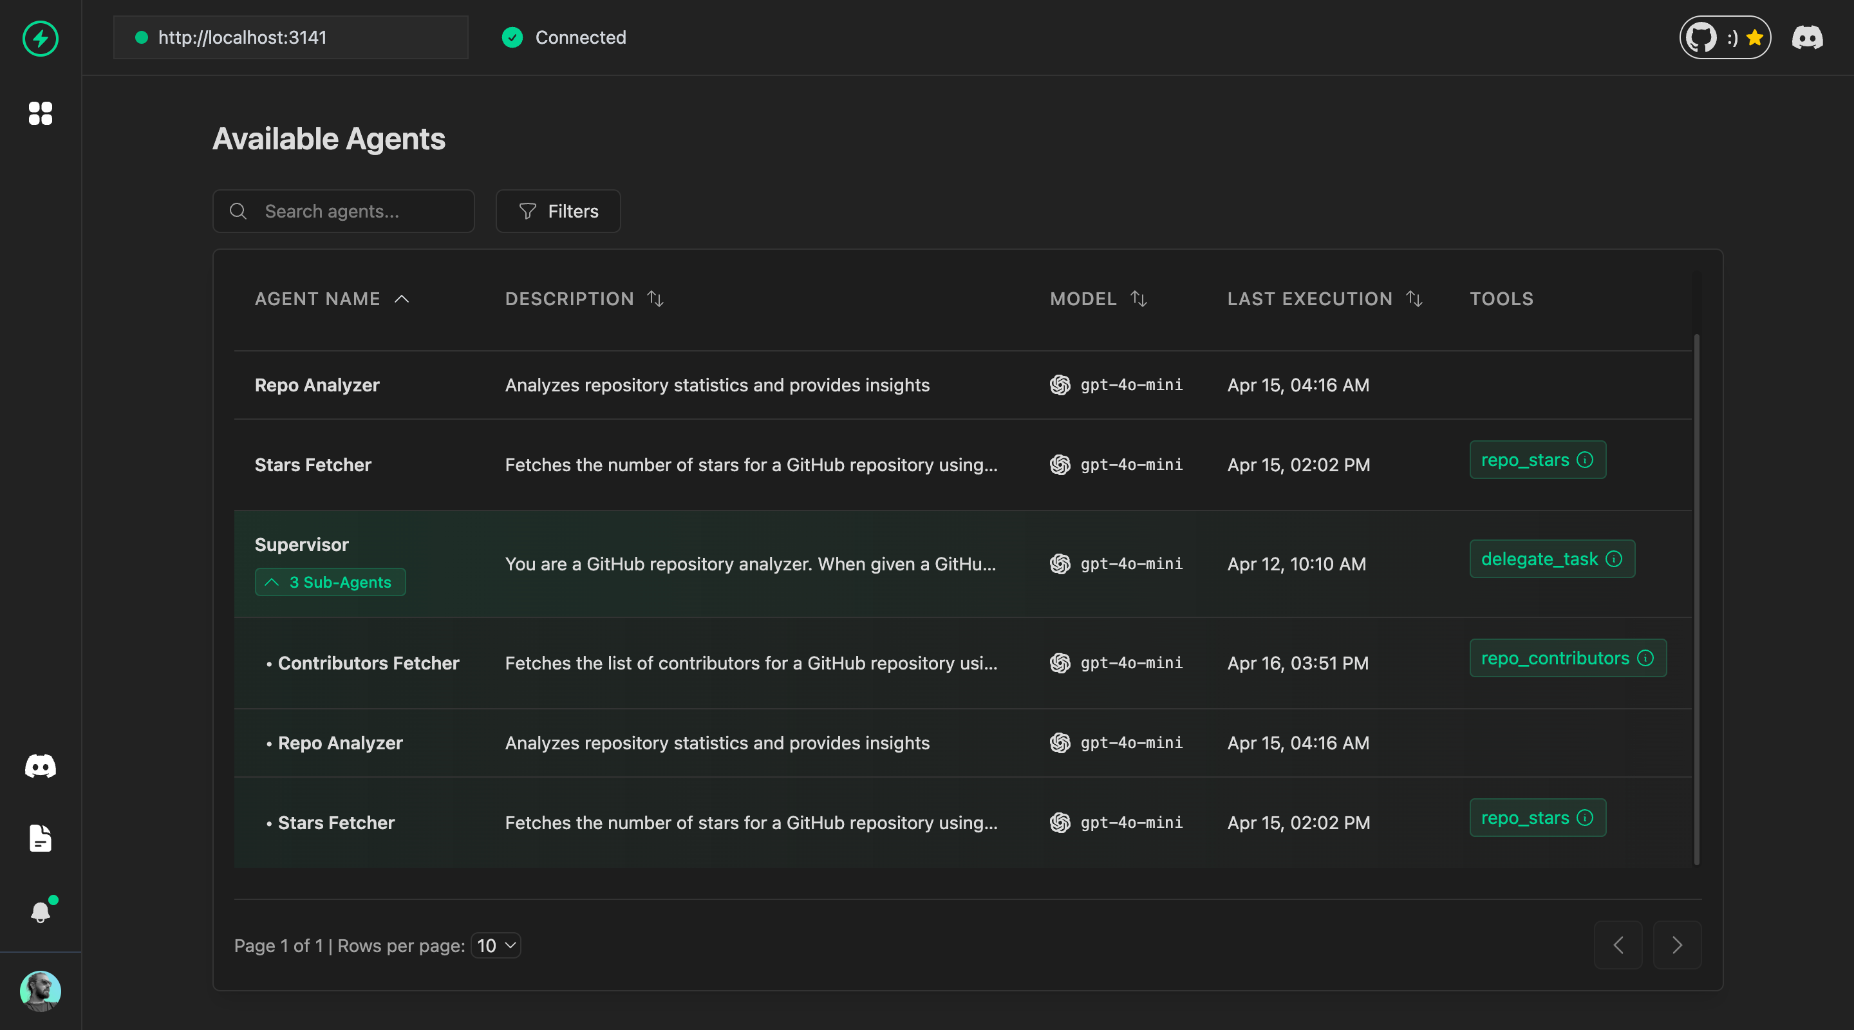Screen dimensions: 1854x1030
Task: Open the documentation file icon
Action: click(x=41, y=839)
